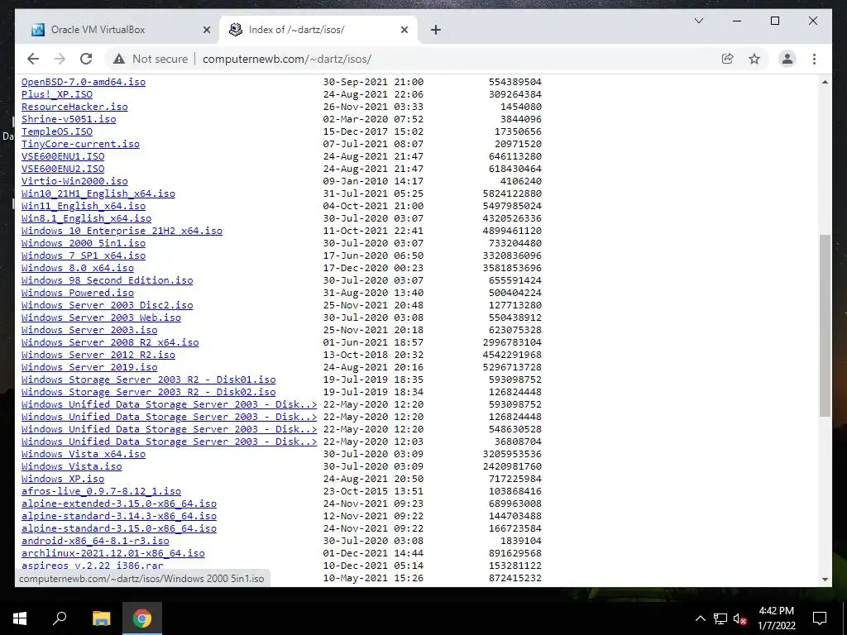This screenshot has width=847, height=635.
Task: Download Windows Server 2019.iso
Action: pos(89,368)
